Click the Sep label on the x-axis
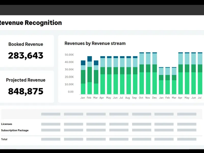Screen dimensions: 204x153 (x=134, y=98)
